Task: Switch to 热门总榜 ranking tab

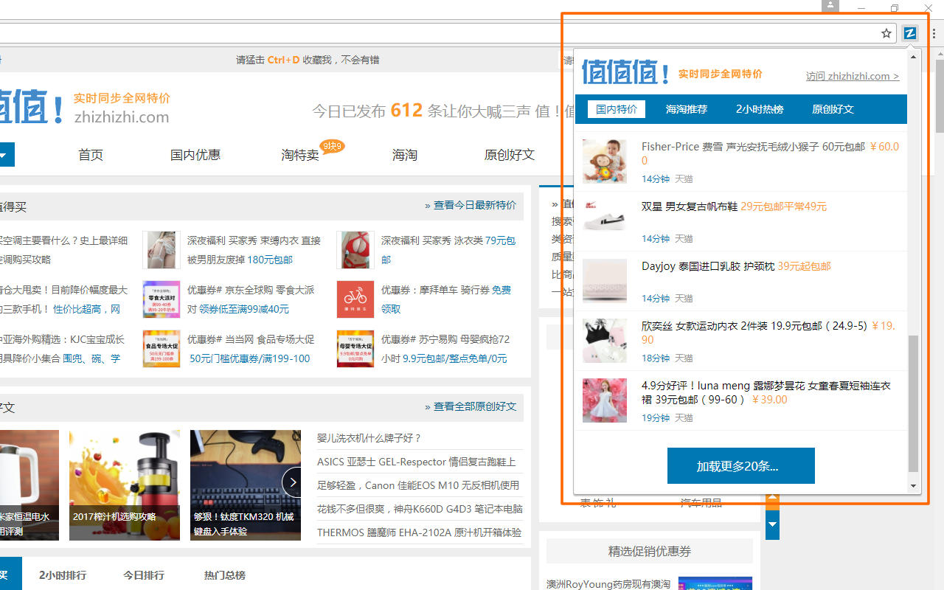Action: click(x=225, y=575)
